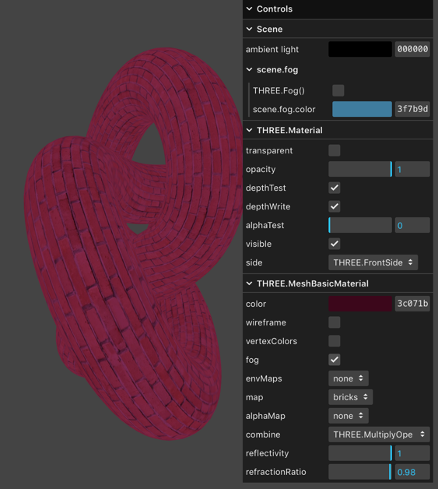The width and height of the screenshot is (438, 489).
Task: Open the map bricks dropdown
Action: click(x=350, y=397)
